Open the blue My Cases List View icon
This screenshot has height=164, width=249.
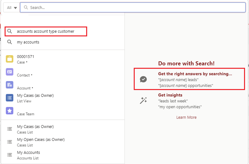9,98
